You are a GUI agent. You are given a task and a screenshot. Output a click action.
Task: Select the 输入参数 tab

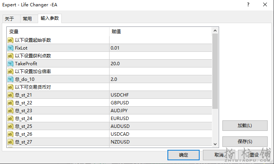coord(50,19)
